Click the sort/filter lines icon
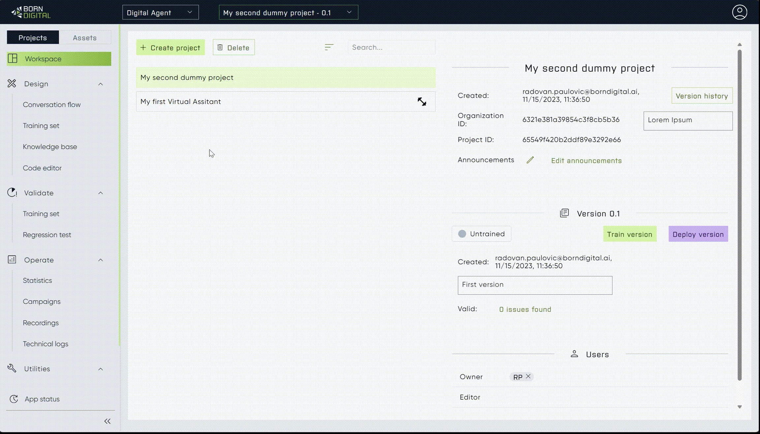The height and width of the screenshot is (434, 760). [329, 47]
